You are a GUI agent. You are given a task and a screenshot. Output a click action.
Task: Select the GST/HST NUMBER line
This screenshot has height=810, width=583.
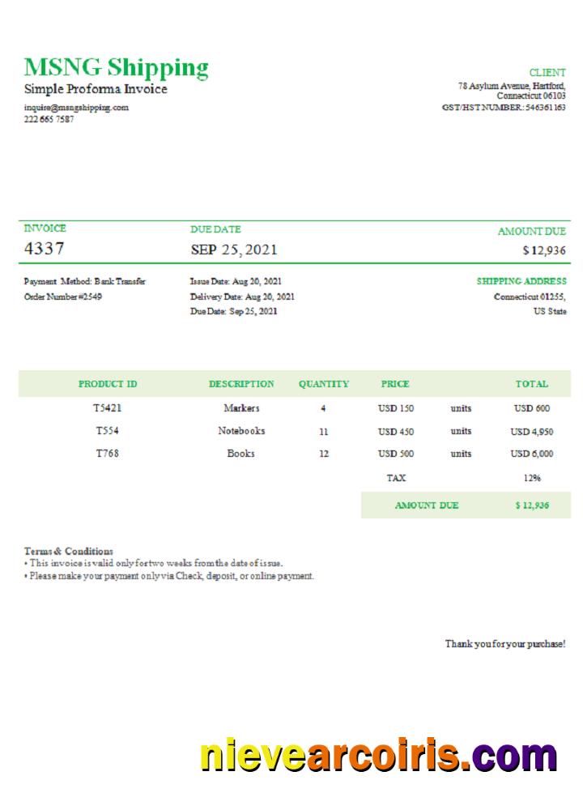pos(504,107)
